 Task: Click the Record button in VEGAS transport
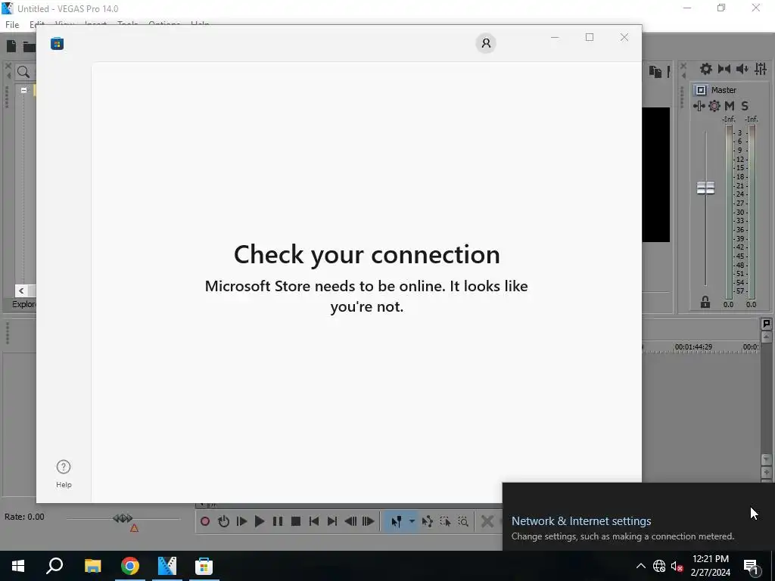(205, 521)
